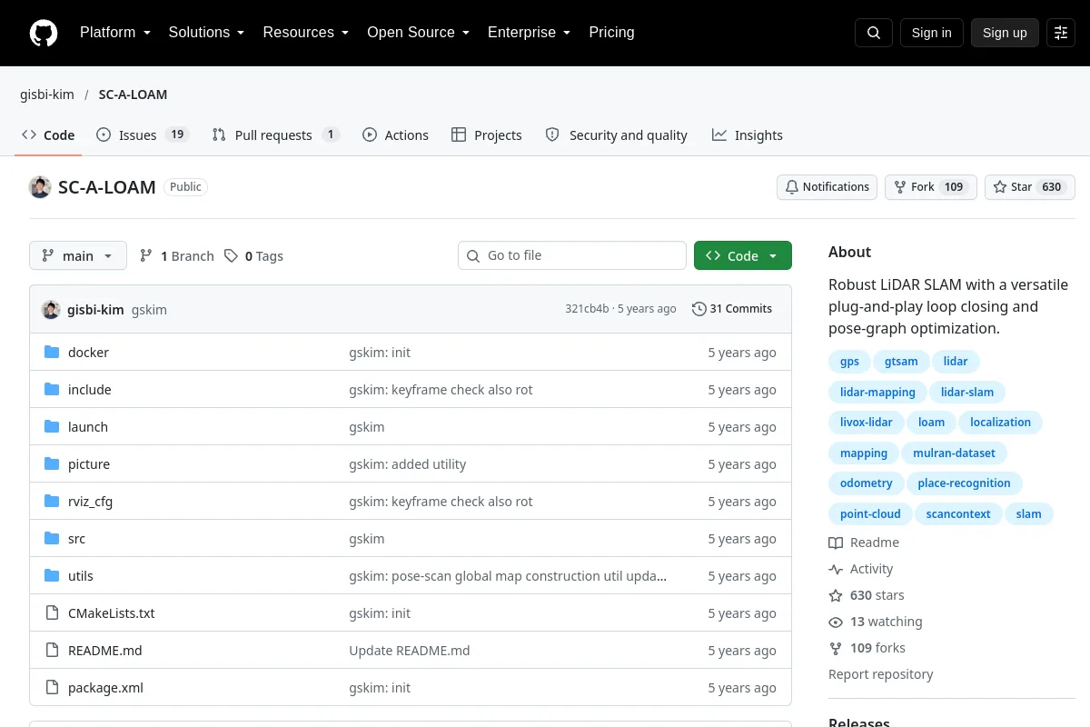Click the CMakeLists.txt file icon

[x=52, y=613]
